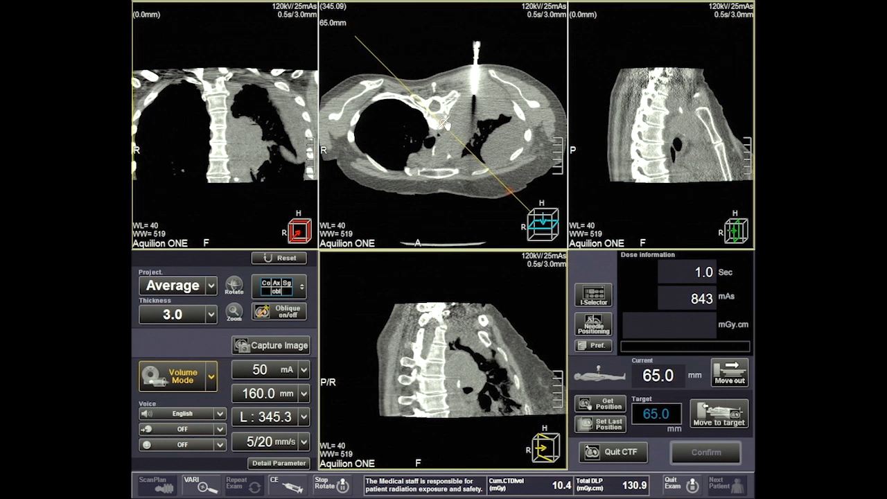
Task: Select the bottom oblique CT view panel
Action: pyautogui.click(x=443, y=360)
